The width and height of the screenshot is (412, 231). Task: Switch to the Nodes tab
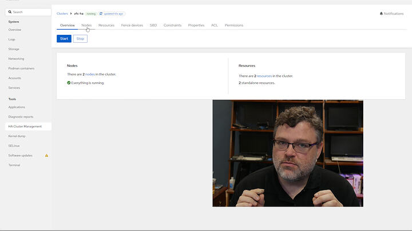pos(86,26)
